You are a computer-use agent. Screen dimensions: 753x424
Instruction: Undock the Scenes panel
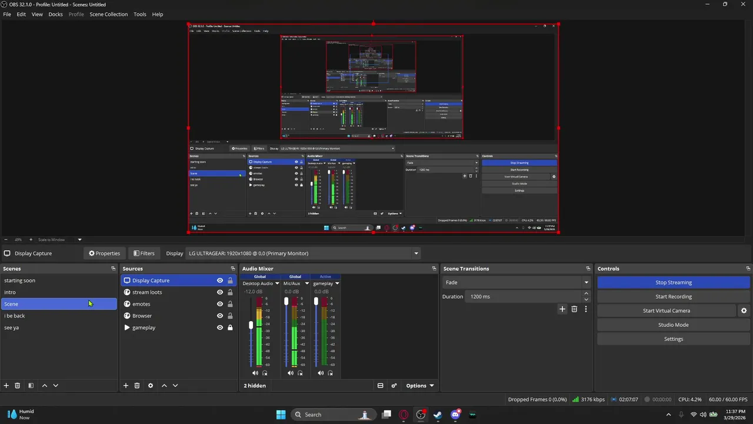pos(114,269)
